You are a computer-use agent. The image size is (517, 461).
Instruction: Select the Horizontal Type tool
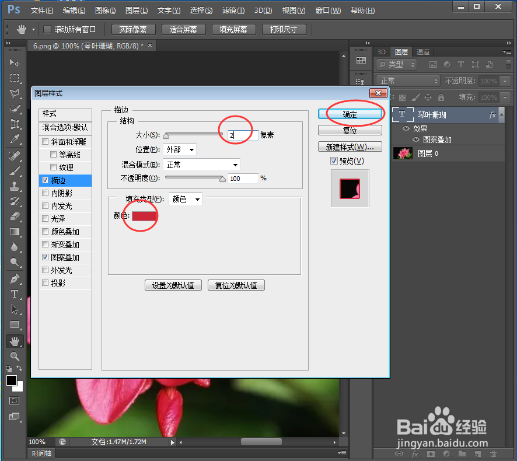[x=15, y=294]
